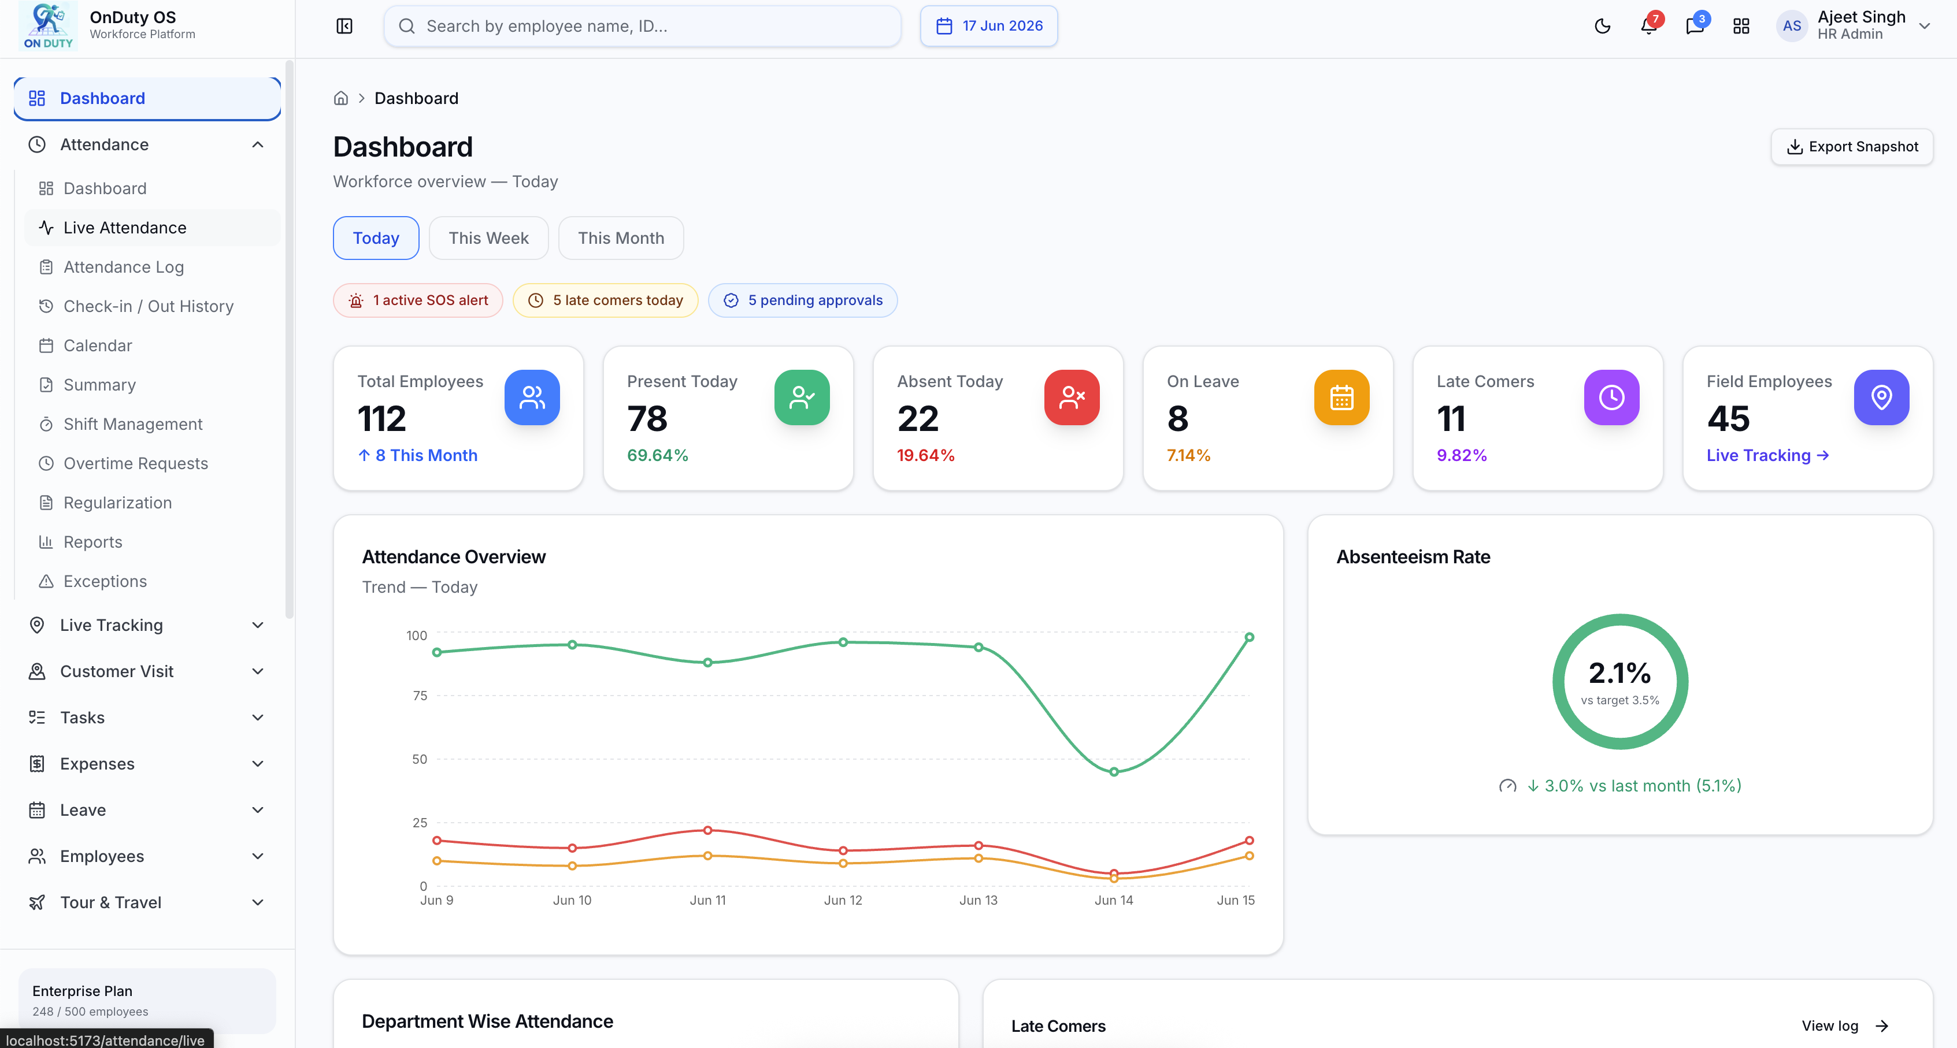Focus the employee search field
Viewport: 1957px width, 1048px height.
point(643,26)
